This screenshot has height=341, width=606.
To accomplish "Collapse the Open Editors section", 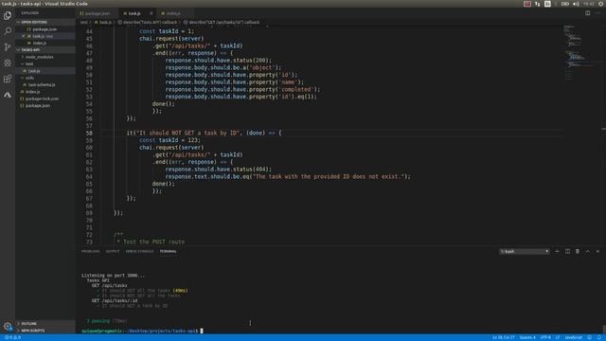I will click(x=45, y=22).
